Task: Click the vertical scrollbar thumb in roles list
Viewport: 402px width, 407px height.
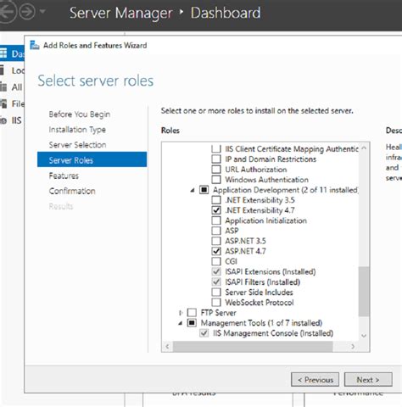Action: click(x=364, y=291)
